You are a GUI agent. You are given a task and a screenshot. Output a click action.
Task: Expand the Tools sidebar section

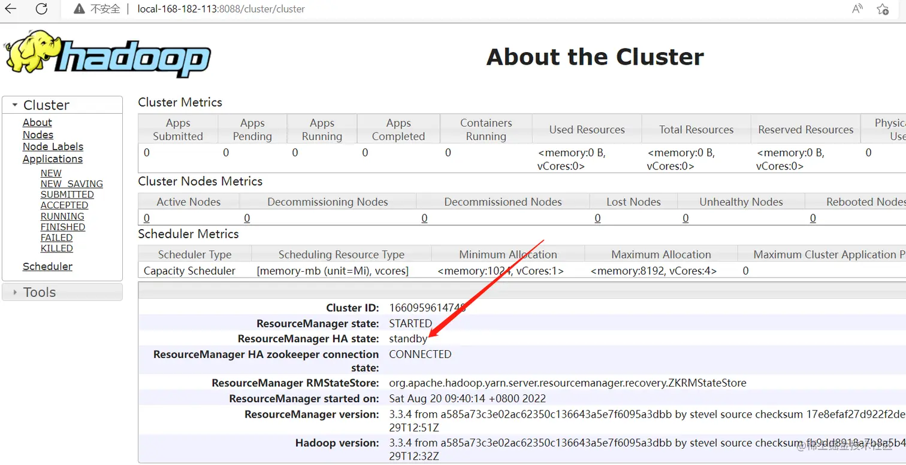coord(62,292)
